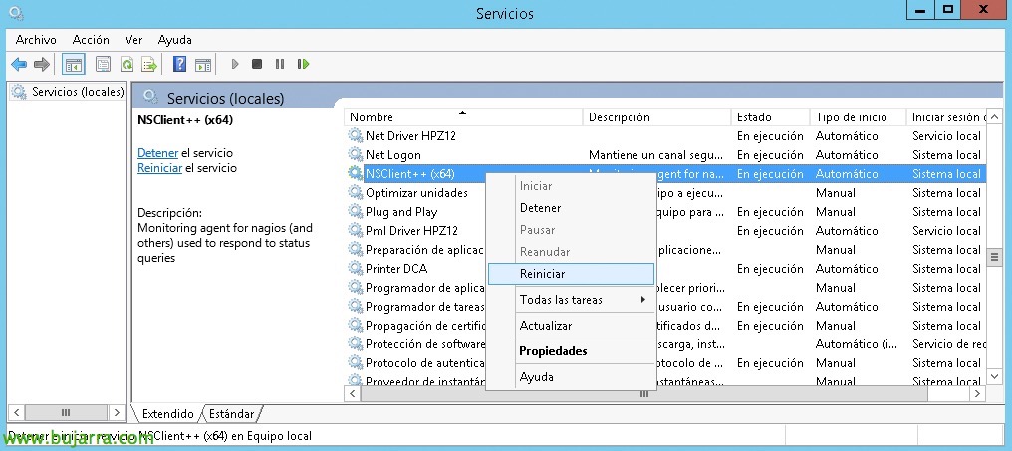Click the restart service toolbar button
This screenshot has height=451, width=1012.
(303, 64)
